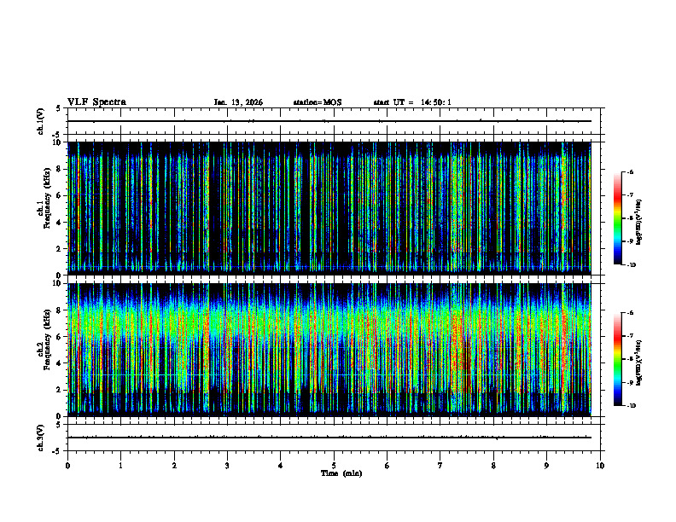Click the ch.2 spectrogram color scale bar
Viewport: 676px width, 522px height.
[617, 359]
